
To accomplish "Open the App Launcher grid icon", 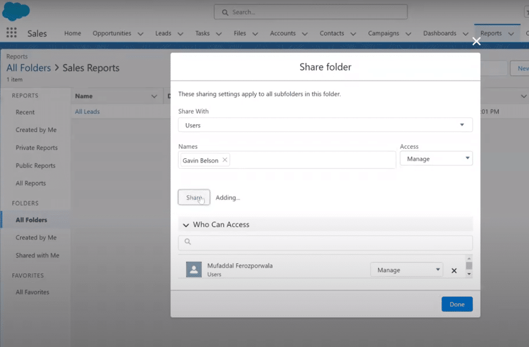I will point(11,32).
